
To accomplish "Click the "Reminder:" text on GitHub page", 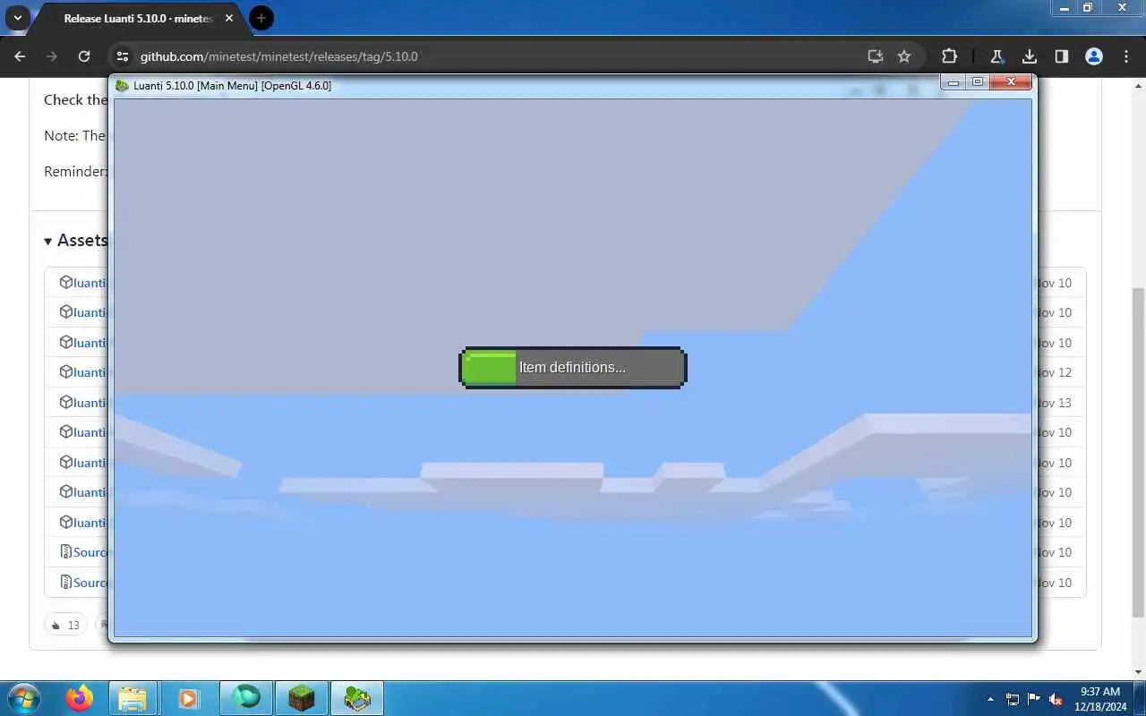I will tap(75, 171).
